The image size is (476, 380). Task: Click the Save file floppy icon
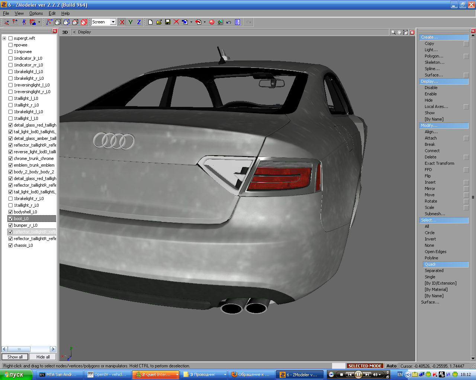pyautogui.click(x=168, y=22)
